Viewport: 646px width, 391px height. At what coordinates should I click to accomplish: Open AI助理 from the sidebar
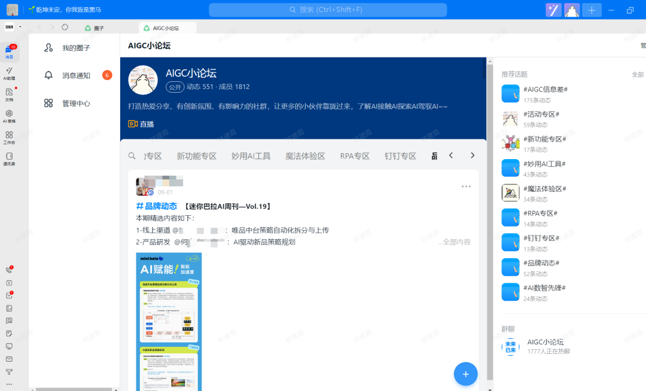pyautogui.click(x=9, y=73)
